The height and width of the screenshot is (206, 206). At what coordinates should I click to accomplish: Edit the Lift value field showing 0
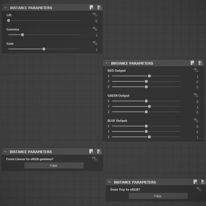[96, 21]
